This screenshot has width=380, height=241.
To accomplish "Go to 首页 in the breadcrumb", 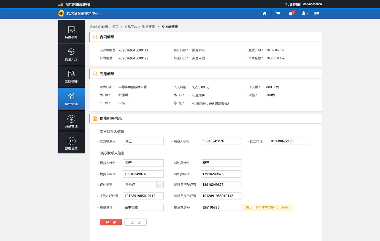I will 115,27.
